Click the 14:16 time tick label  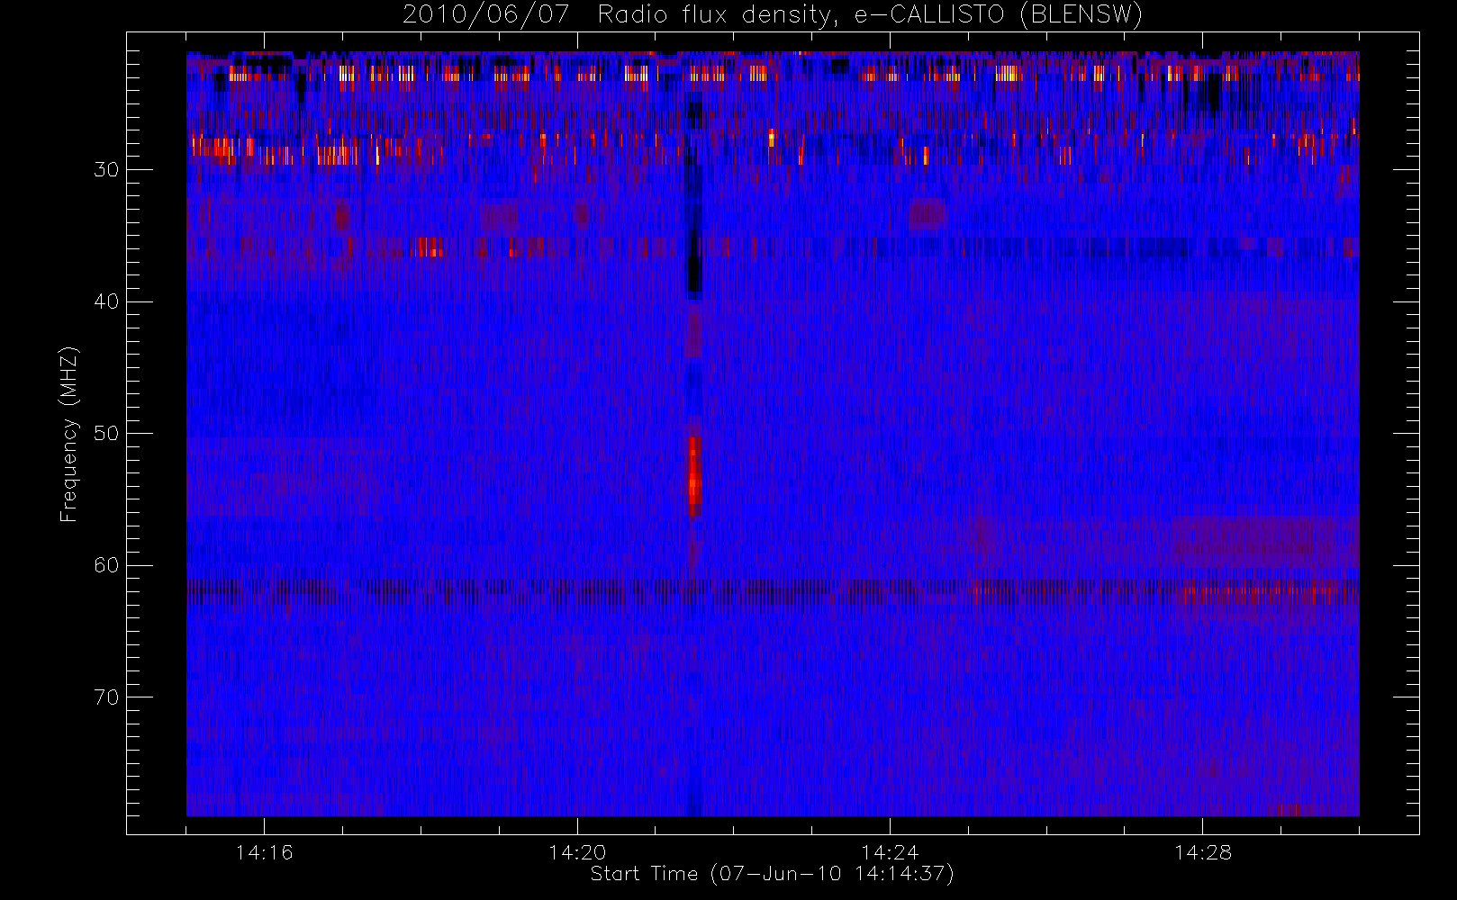tap(264, 852)
